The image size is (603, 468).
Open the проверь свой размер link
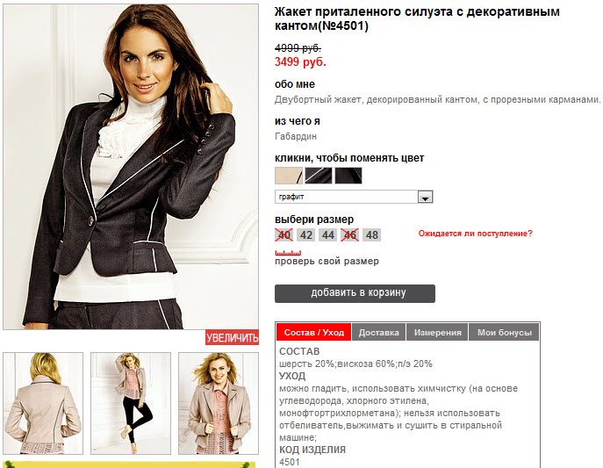327,262
